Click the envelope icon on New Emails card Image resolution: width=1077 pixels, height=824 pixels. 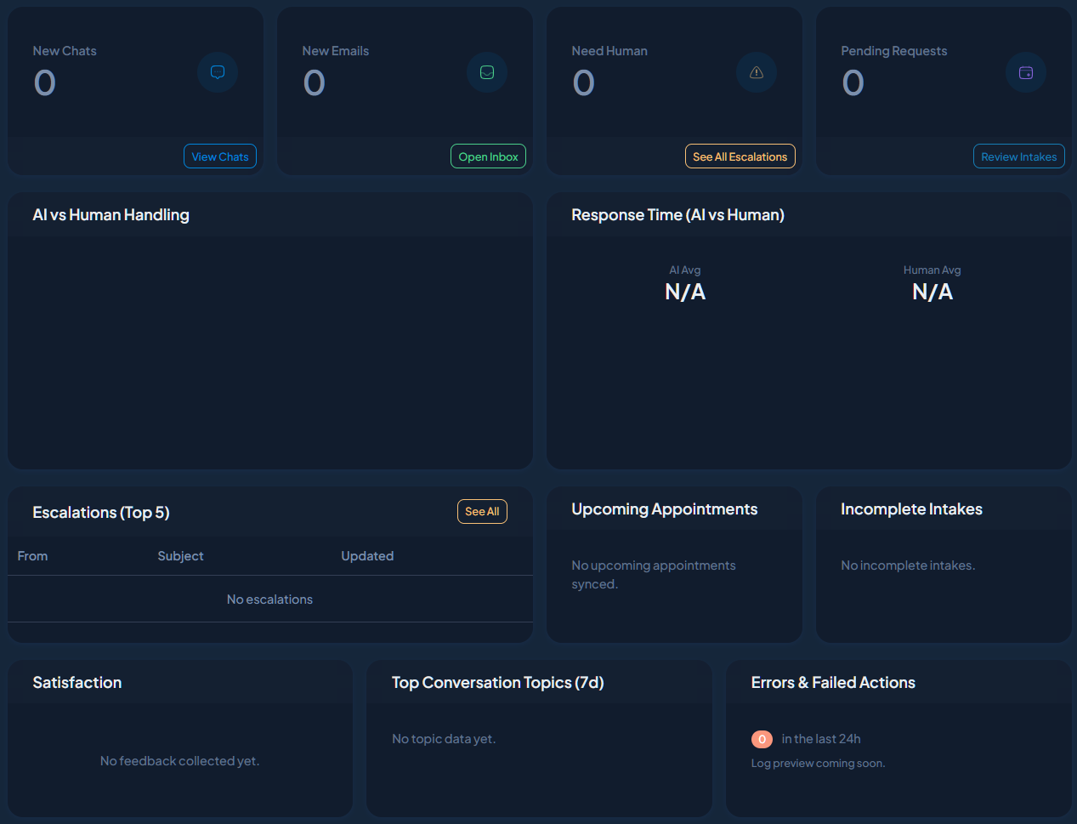[487, 72]
